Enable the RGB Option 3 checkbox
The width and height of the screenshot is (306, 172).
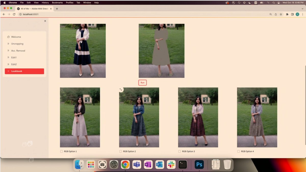click(x=180, y=151)
